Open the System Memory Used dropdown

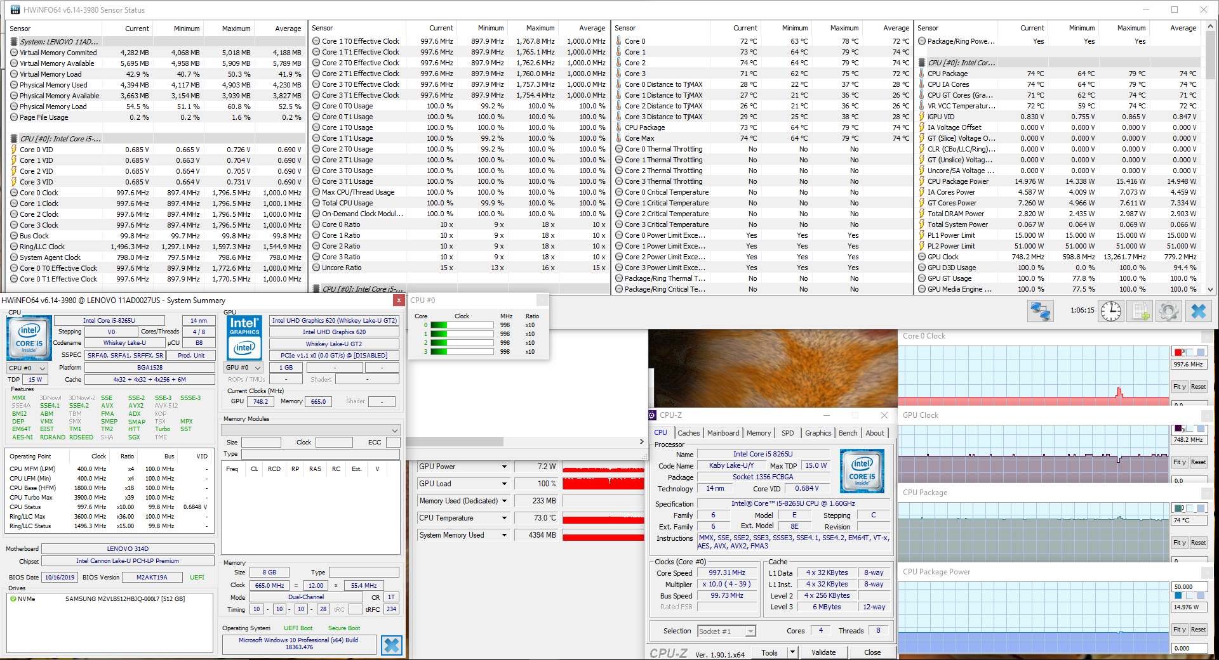(x=504, y=535)
